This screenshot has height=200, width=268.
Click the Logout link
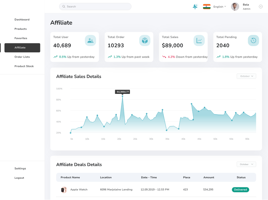19,178
